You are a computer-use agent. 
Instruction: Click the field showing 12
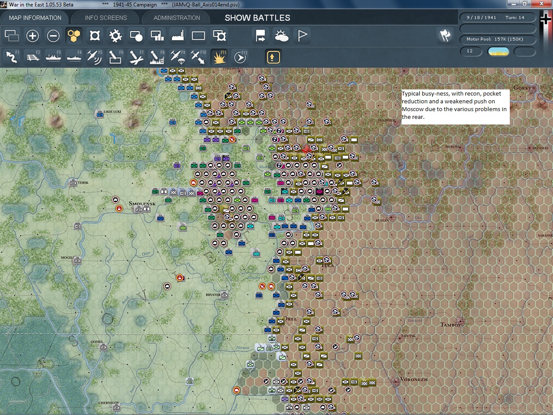[471, 51]
